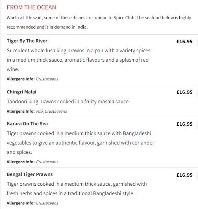198x209 pixels.
Task: Click Allergens Info label under Chingri Malai
Action: pyautogui.click(x=21, y=111)
